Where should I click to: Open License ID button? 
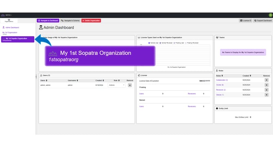[245, 20]
